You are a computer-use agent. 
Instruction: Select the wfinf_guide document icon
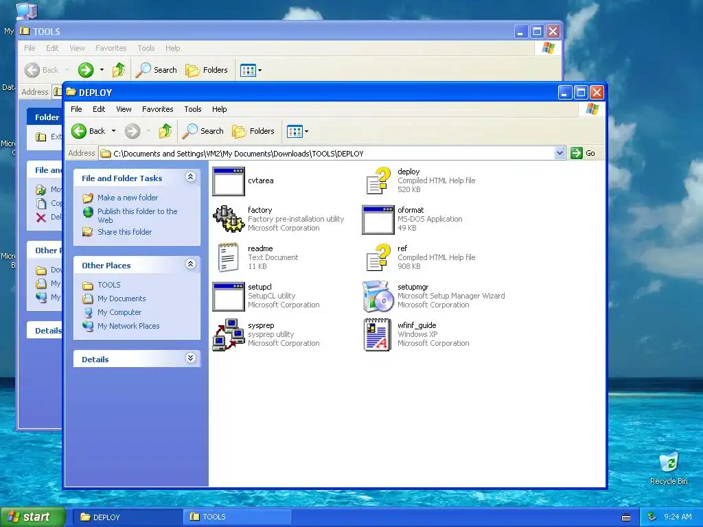[x=378, y=335]
